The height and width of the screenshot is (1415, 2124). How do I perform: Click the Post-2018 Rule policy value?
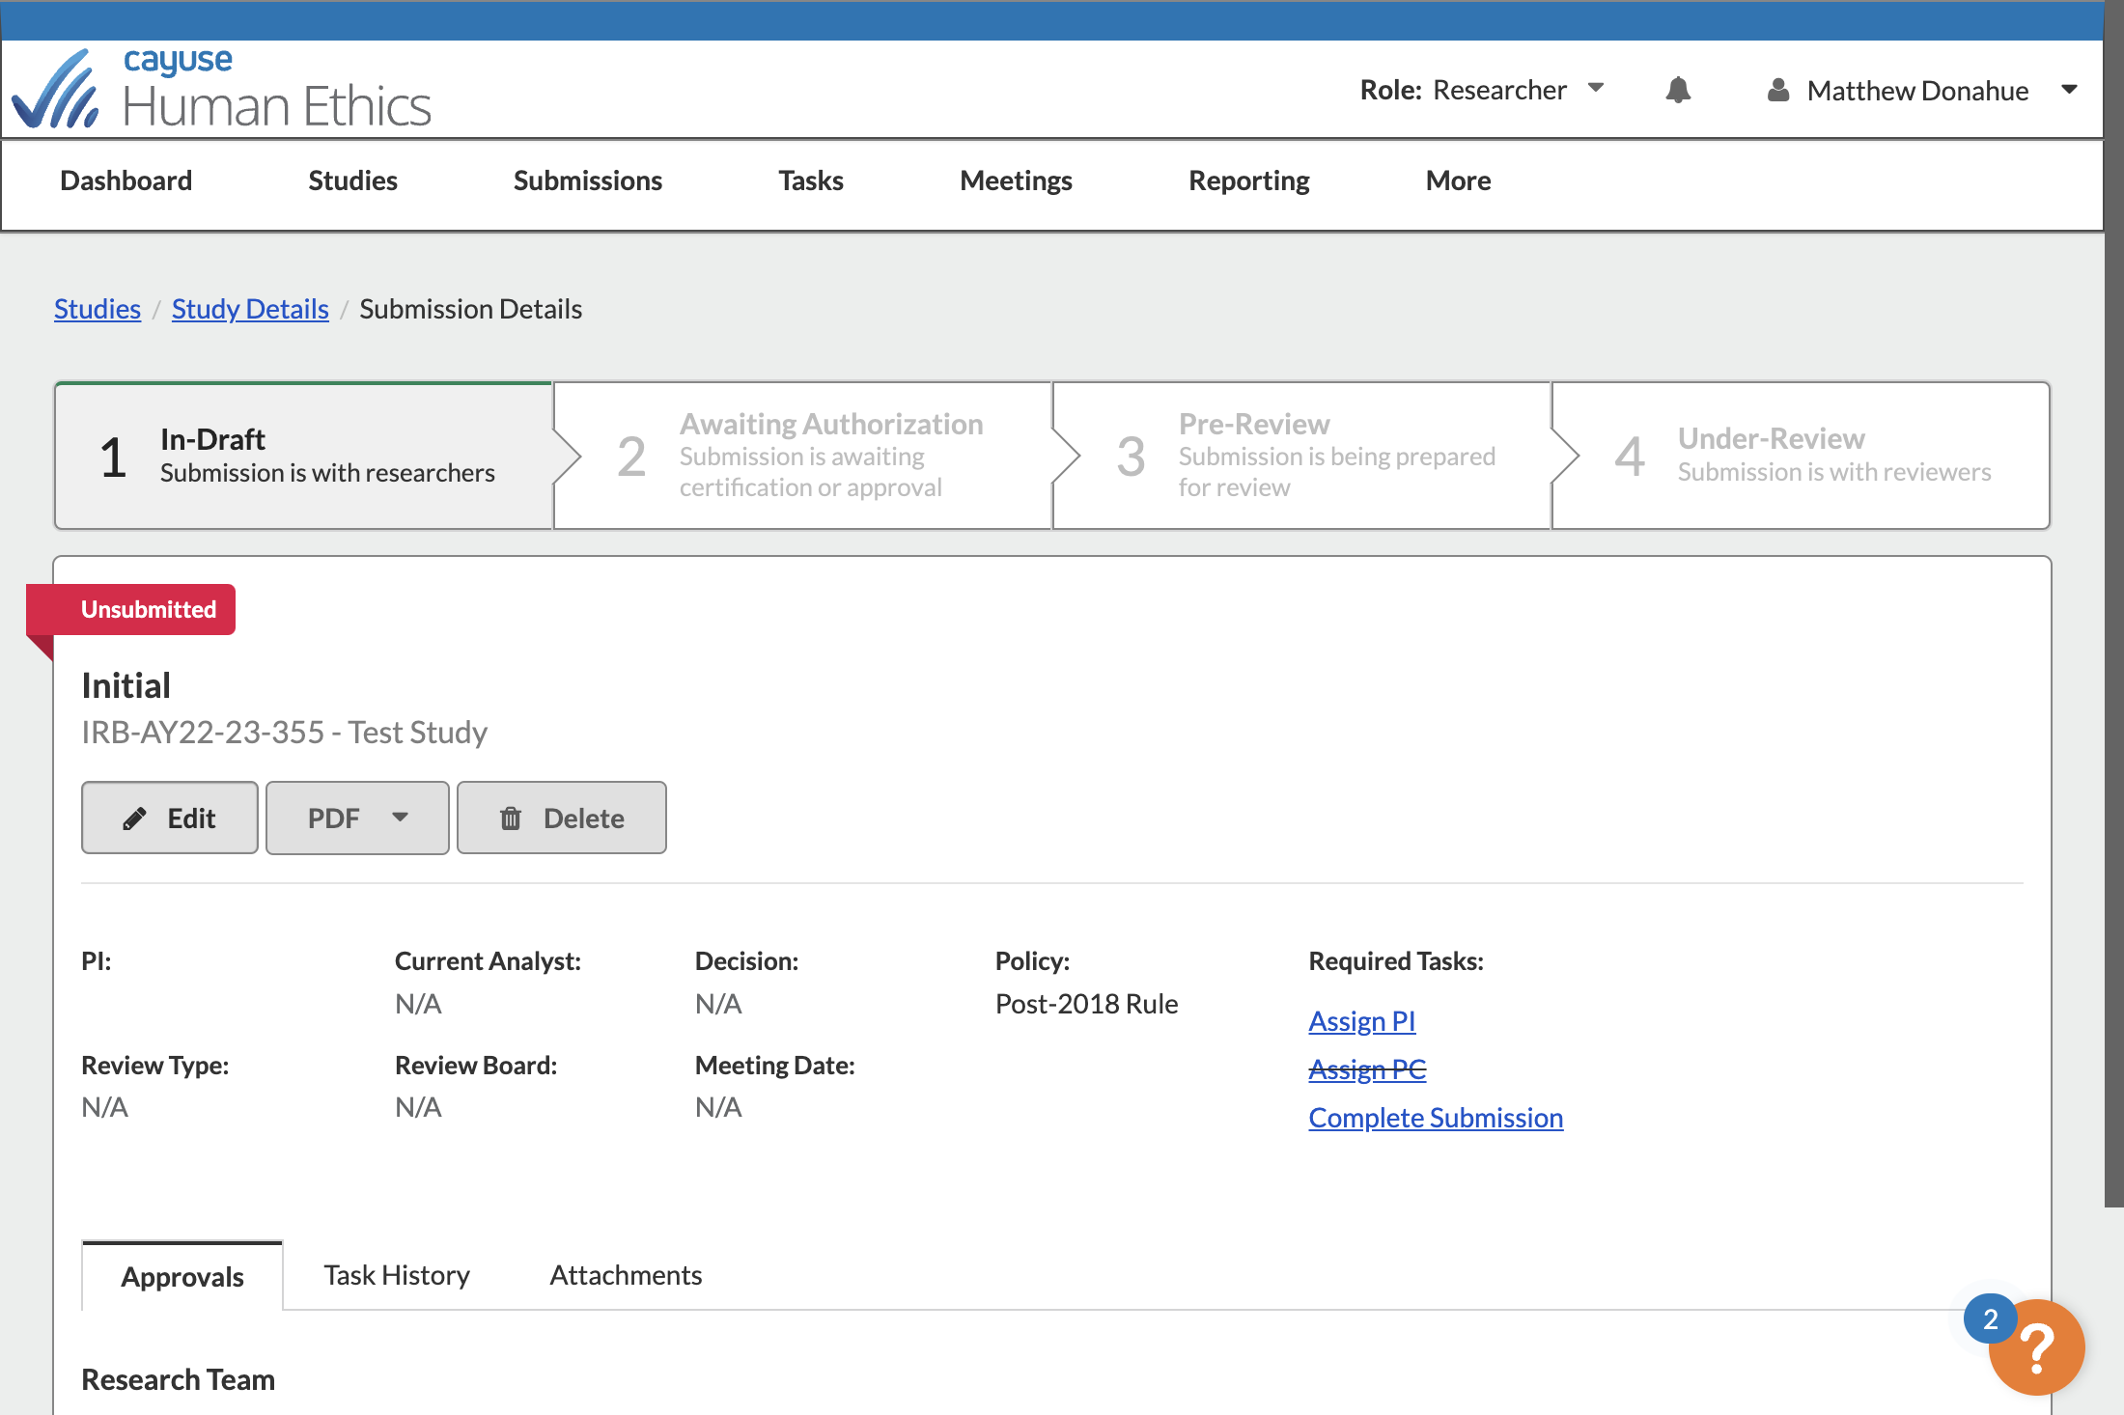[1086, 1004]
